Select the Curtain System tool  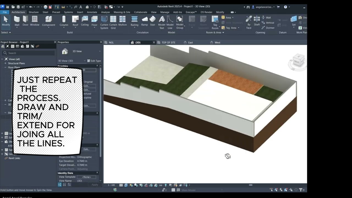pos(104,23)
